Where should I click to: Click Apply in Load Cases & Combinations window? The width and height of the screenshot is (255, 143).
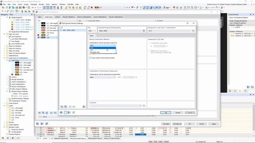pos(214,124)
